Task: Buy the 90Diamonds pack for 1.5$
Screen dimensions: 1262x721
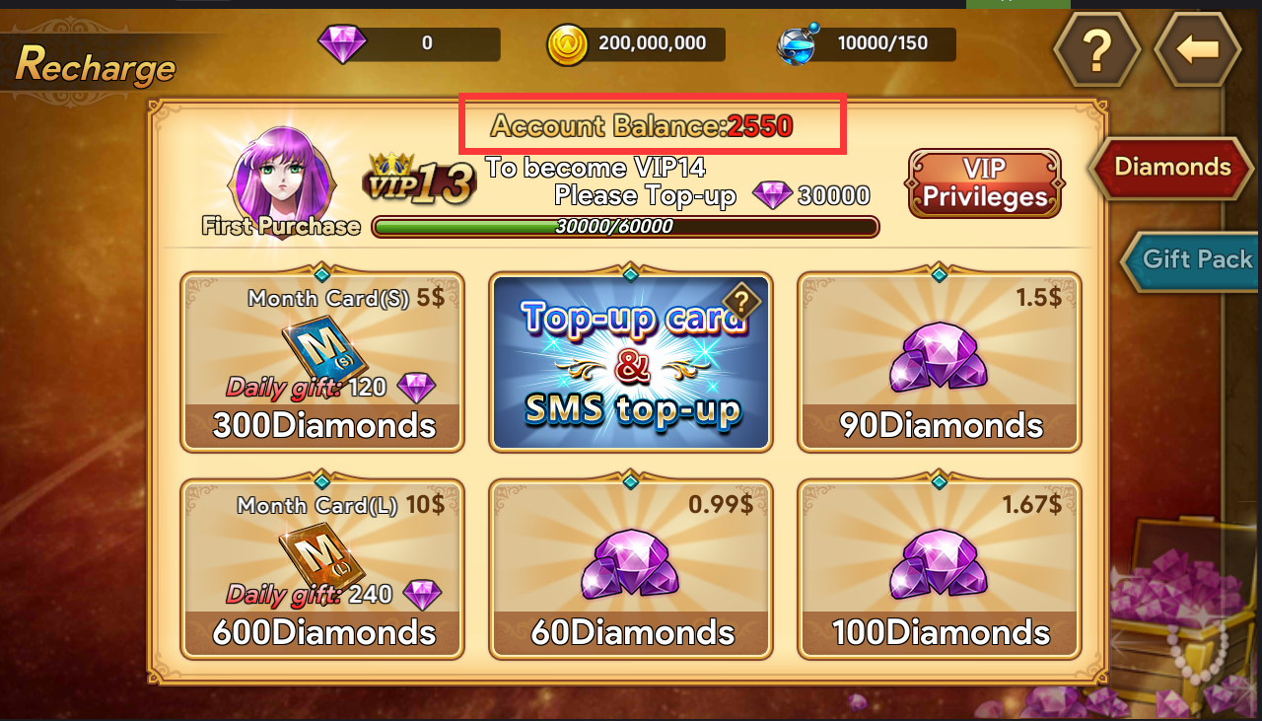Action: click(939, 362)
